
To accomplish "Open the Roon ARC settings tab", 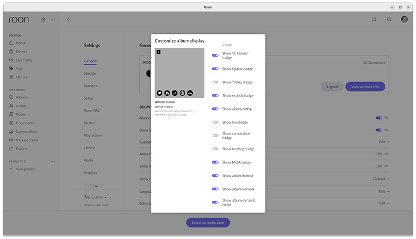I will point(92,110).
